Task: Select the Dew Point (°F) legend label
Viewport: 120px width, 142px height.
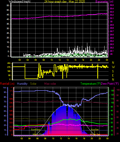Action: pyautogui.click(x=110, y=84)
